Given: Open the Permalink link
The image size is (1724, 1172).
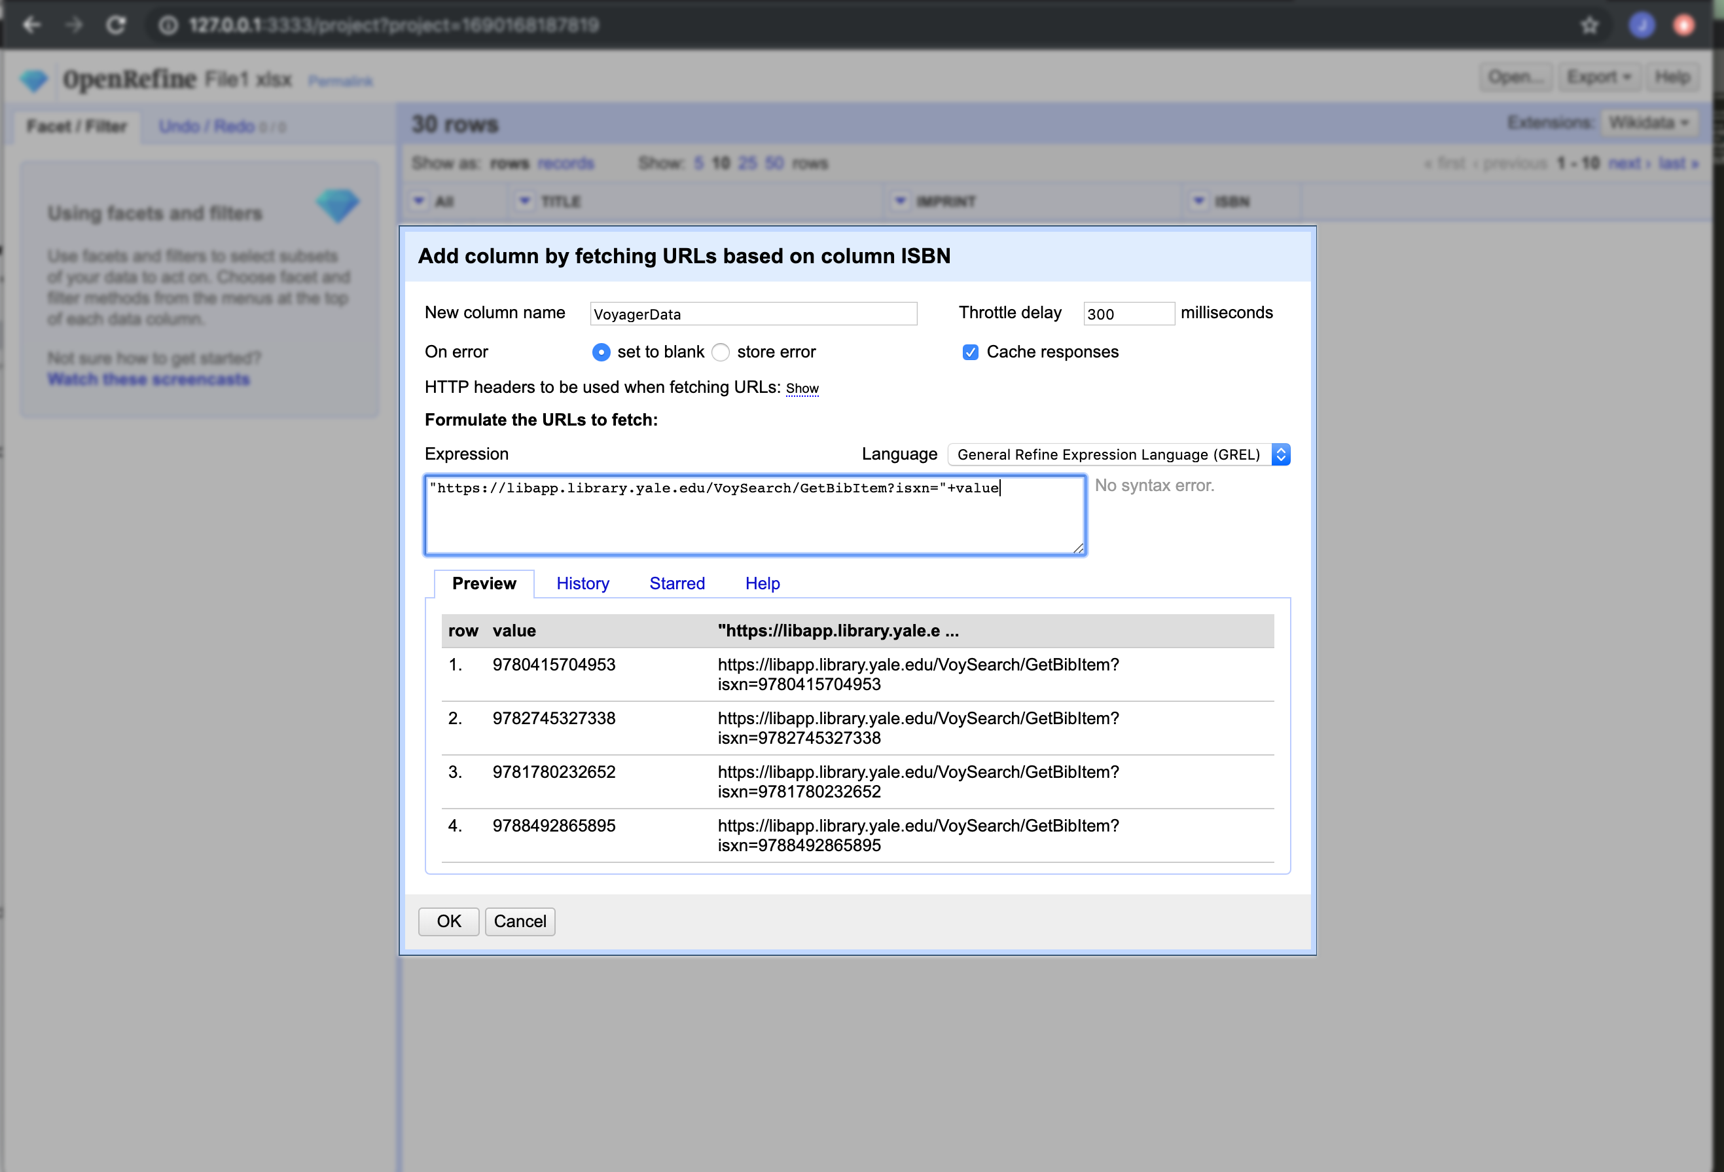Looking at the screenshot, I should click(340, 81).
